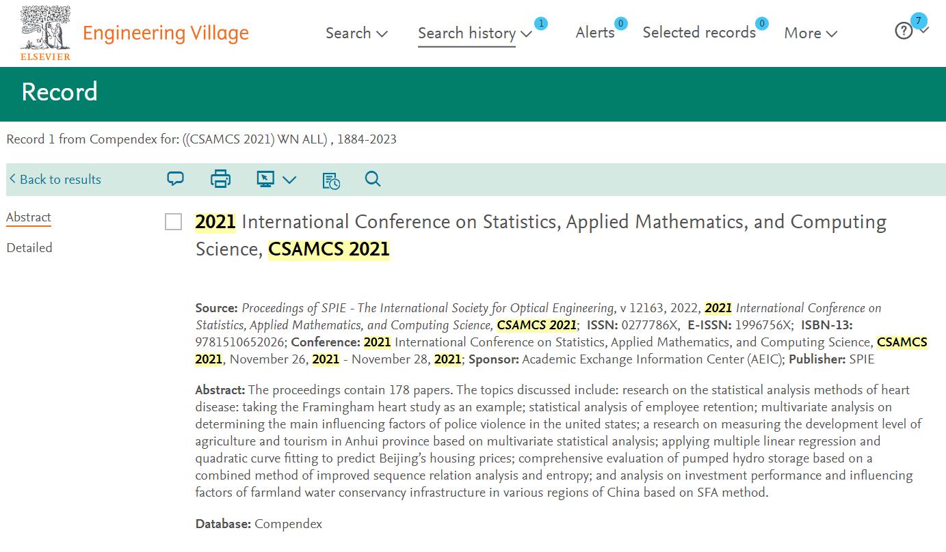Click the comment speech bubble icon
This screenshot has width=946, height=552.
pyautogui.click(x=176, y=179)
